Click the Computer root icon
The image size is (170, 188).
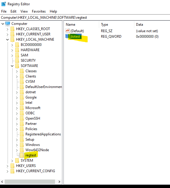pos(8,24)
